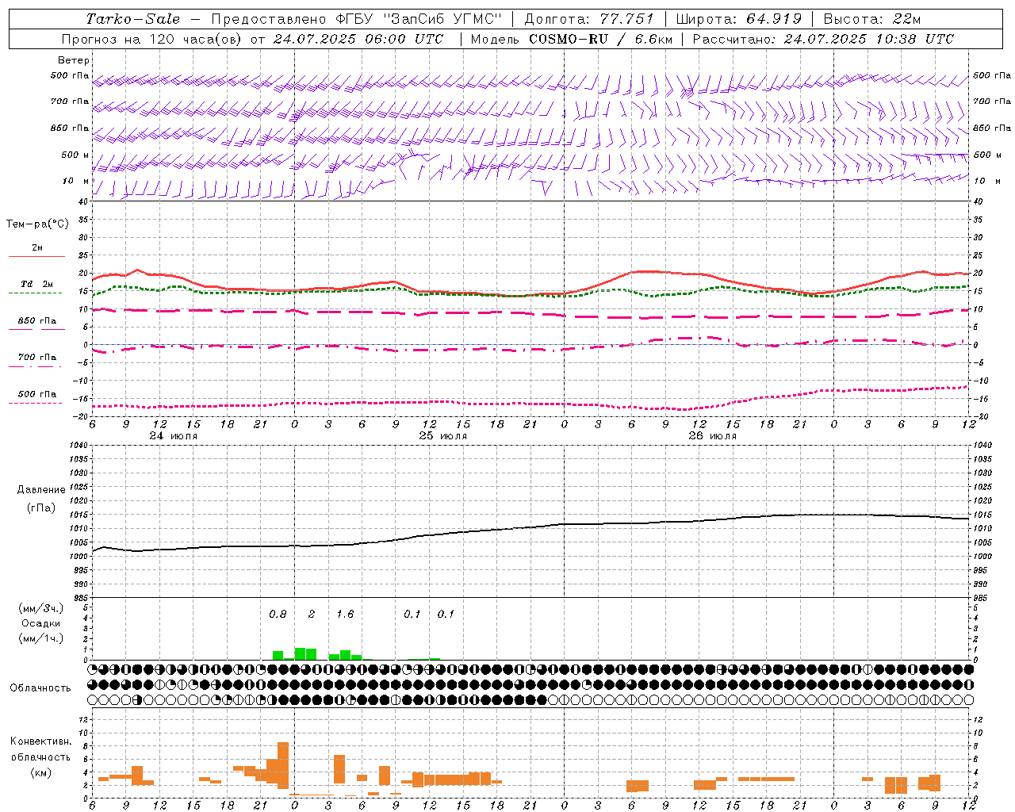Click the precipitation value '0.8'
Viewport: 1015px width, 812px height.
click(x=278, y=615)
